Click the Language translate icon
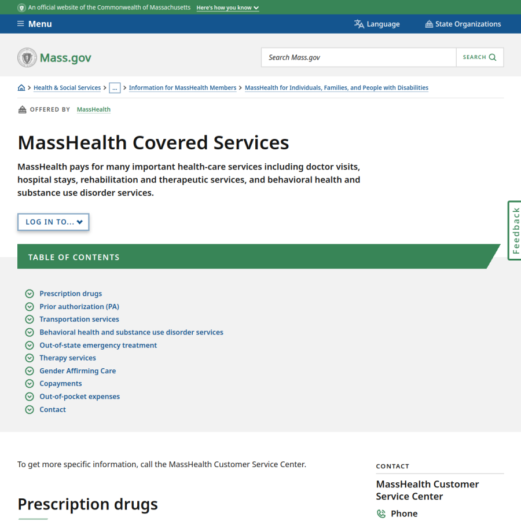521x521 pixels. pyautogui.click(x=359, y=24)
